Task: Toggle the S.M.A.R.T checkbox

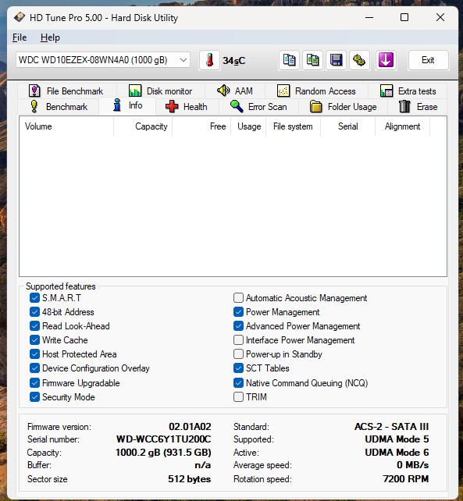Action: point(34,298)
